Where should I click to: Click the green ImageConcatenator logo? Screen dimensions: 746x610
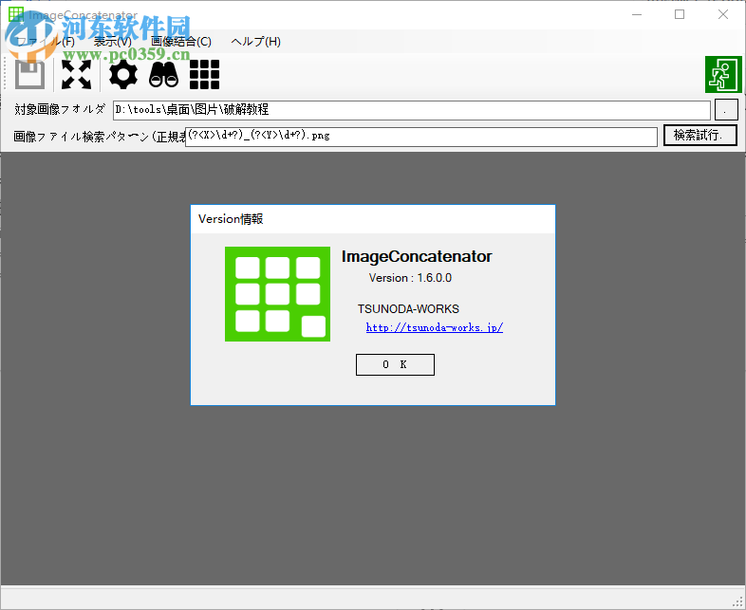(x=277, y=294)
